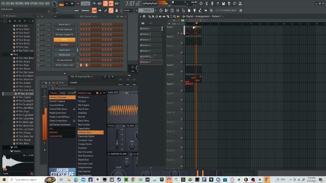
Task: Select the Drumful Treasure pack
Action: pyautogui.click(x=57, y=101)
